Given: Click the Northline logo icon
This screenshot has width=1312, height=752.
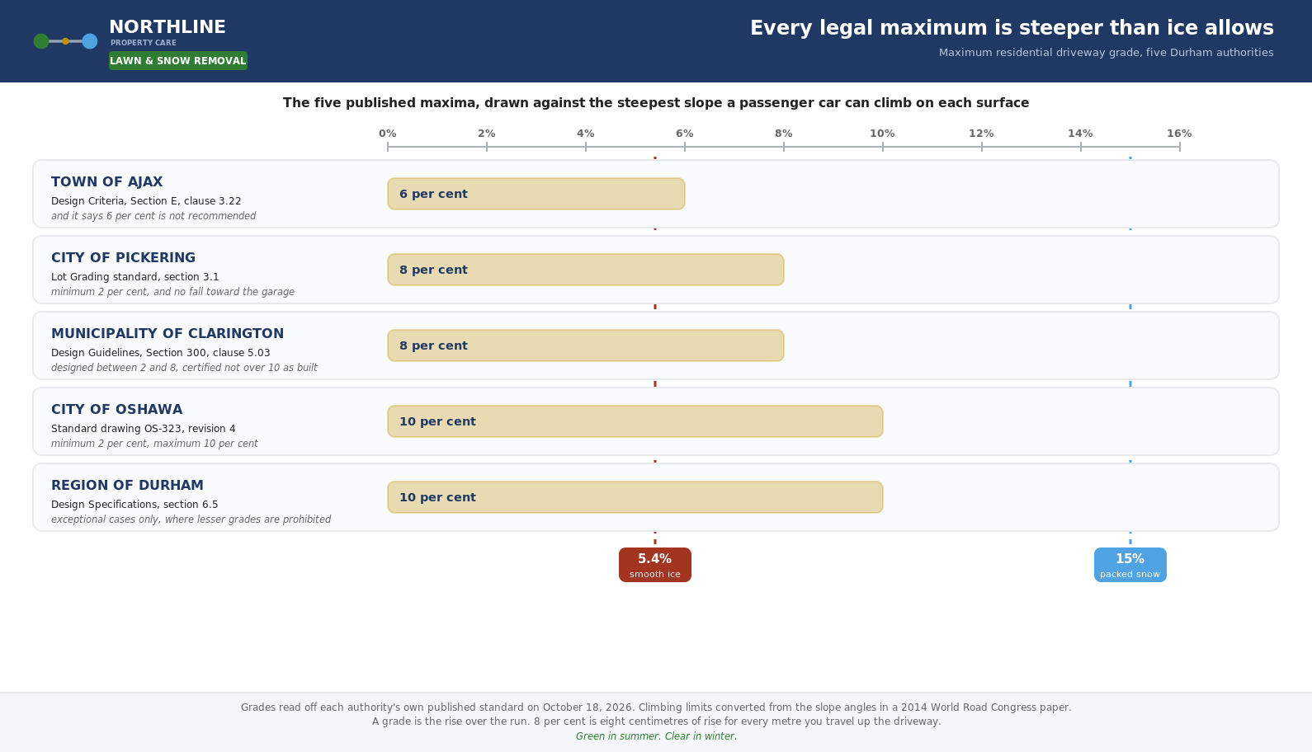Looking at the screenshot, I should pos(65,41).
